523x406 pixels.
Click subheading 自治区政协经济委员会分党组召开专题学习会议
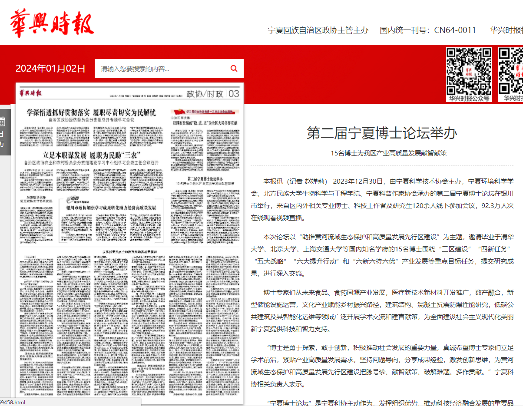point(91,120)
